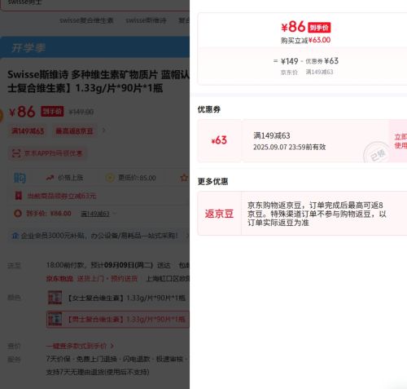
Task: Click the search box containing swisse男士
Action: pyautogui.click(x=94, y=3)
